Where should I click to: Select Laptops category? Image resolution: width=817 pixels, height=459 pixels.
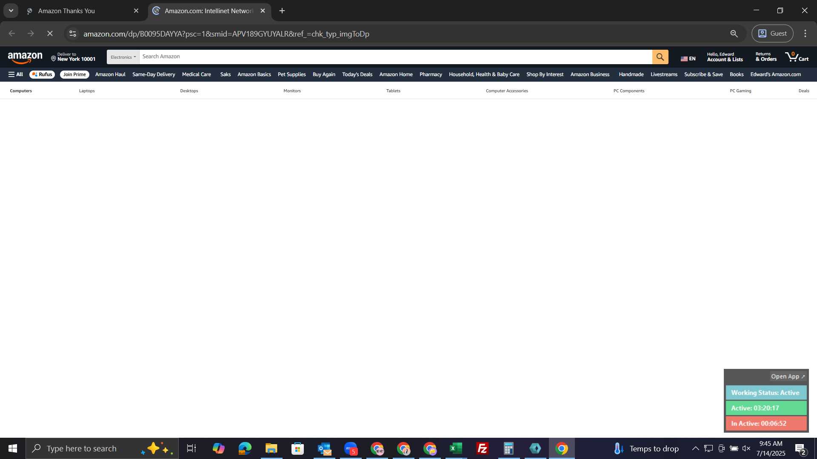pyautogui.click(x=87, y=91)
